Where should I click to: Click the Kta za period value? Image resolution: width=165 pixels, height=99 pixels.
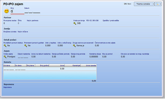pos(104,57)
